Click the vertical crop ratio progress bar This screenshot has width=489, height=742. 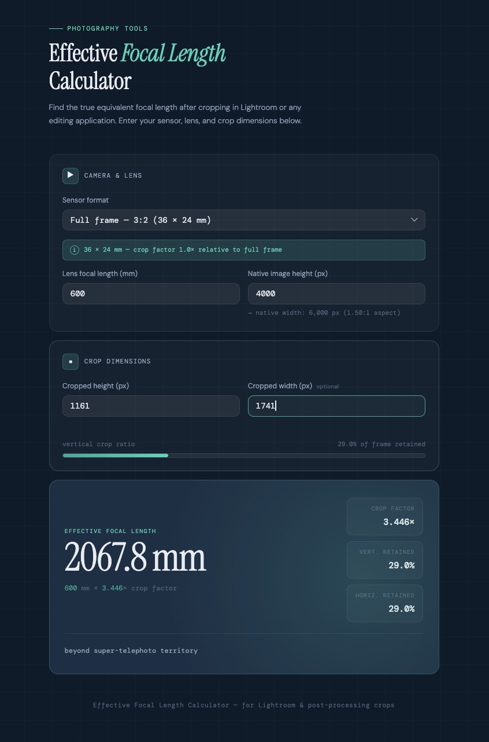tap(243, 456)
